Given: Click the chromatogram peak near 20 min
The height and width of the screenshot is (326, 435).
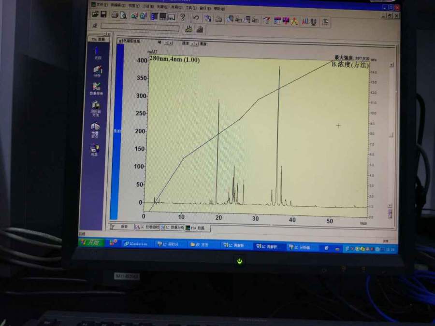Looking at the screenshot, I should (x=218, y=152).
